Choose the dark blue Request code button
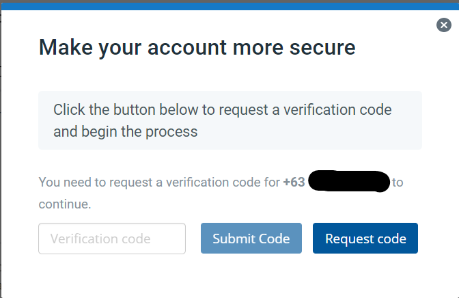459x298 pixels. (x=365, y=239)
